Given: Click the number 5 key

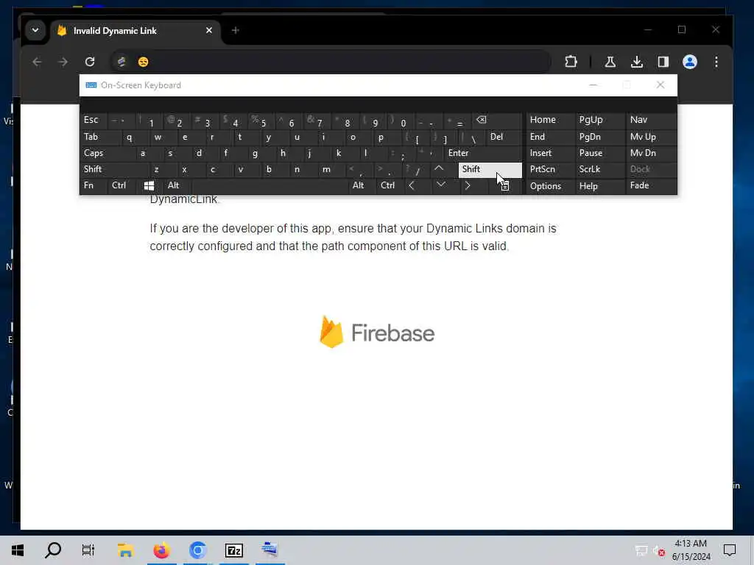Looking at the screenshot, I should pyautogui.click(x=263, y=121).
